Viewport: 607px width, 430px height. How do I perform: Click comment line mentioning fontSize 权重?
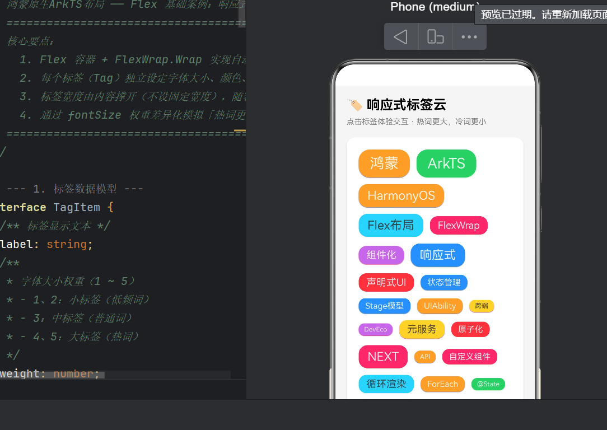(133, 115)
